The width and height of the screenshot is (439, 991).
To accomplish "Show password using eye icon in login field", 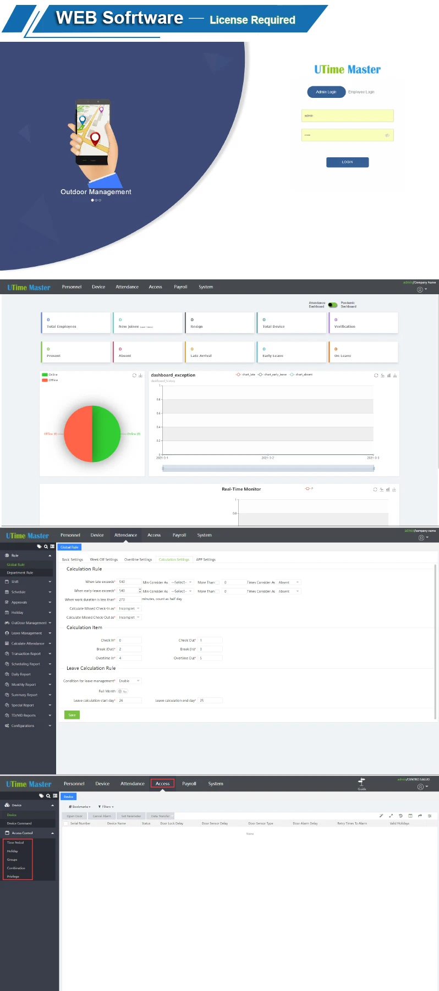I will point(387,135).
